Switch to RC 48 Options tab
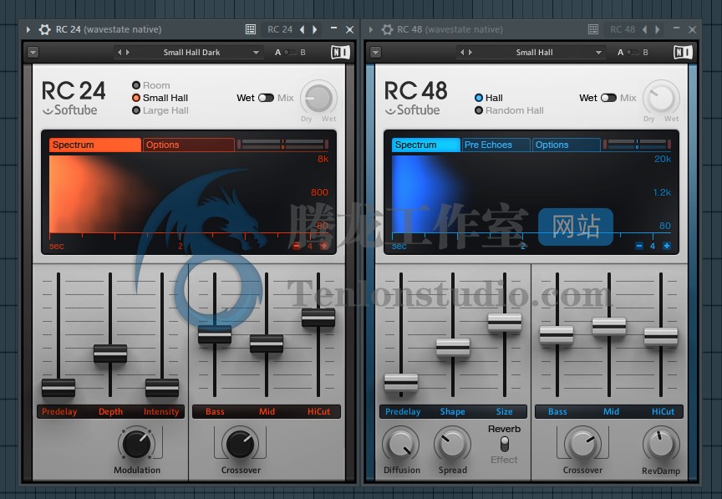This screenshot has width=722, height=499. point(567,145)
